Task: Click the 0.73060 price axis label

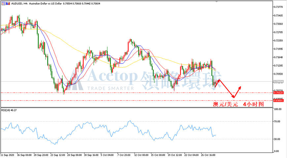Action: coord(278,24)
